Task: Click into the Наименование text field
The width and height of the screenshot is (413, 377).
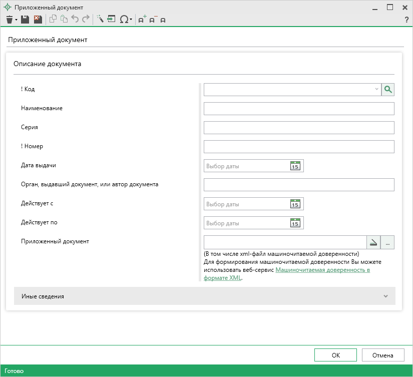Action: pyautogui.click(x=299, y=109)
